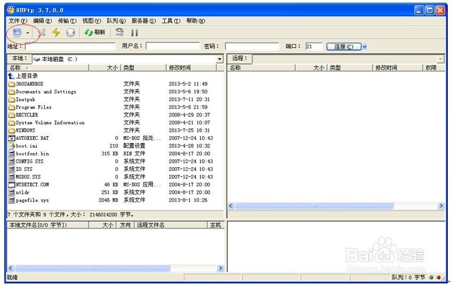Sort local files by 修改时间 column
Screen dimensions: 451x285
click(191, 68)
